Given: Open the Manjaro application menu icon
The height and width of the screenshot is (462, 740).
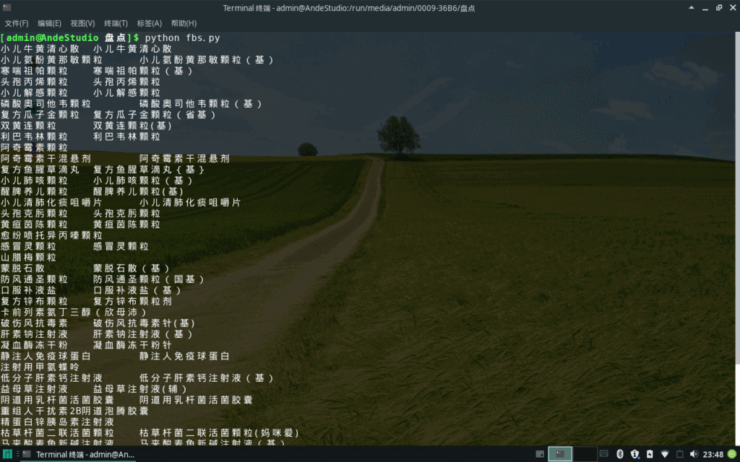Looking at the screenshot, I should coord(7,454).
